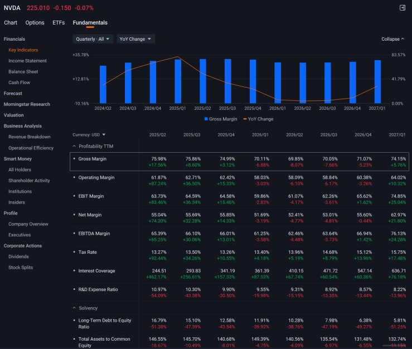Open the side panel icon at top right

[403, 8]
